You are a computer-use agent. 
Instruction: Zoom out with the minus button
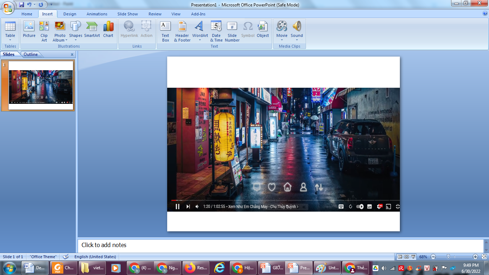[x=433, y=257]
